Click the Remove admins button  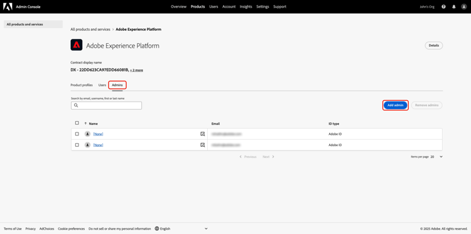pyautogui.click(x=426, y=105)
